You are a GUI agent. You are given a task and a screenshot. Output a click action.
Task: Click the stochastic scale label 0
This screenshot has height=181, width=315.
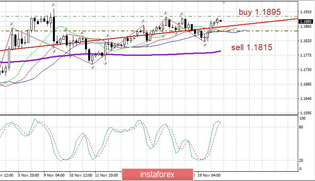tap(300, 169)
